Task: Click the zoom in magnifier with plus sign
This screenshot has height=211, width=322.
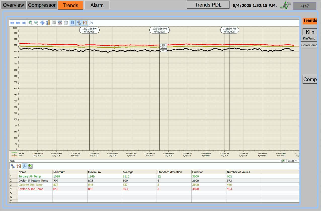Action: coord(36,23)
